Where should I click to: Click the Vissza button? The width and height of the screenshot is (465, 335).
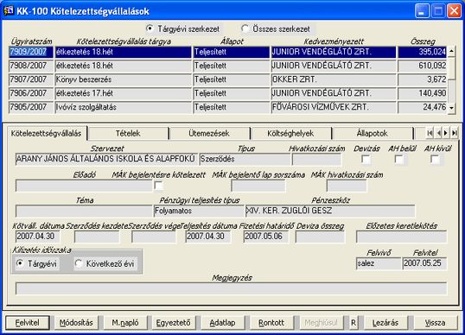click(435, 323)
